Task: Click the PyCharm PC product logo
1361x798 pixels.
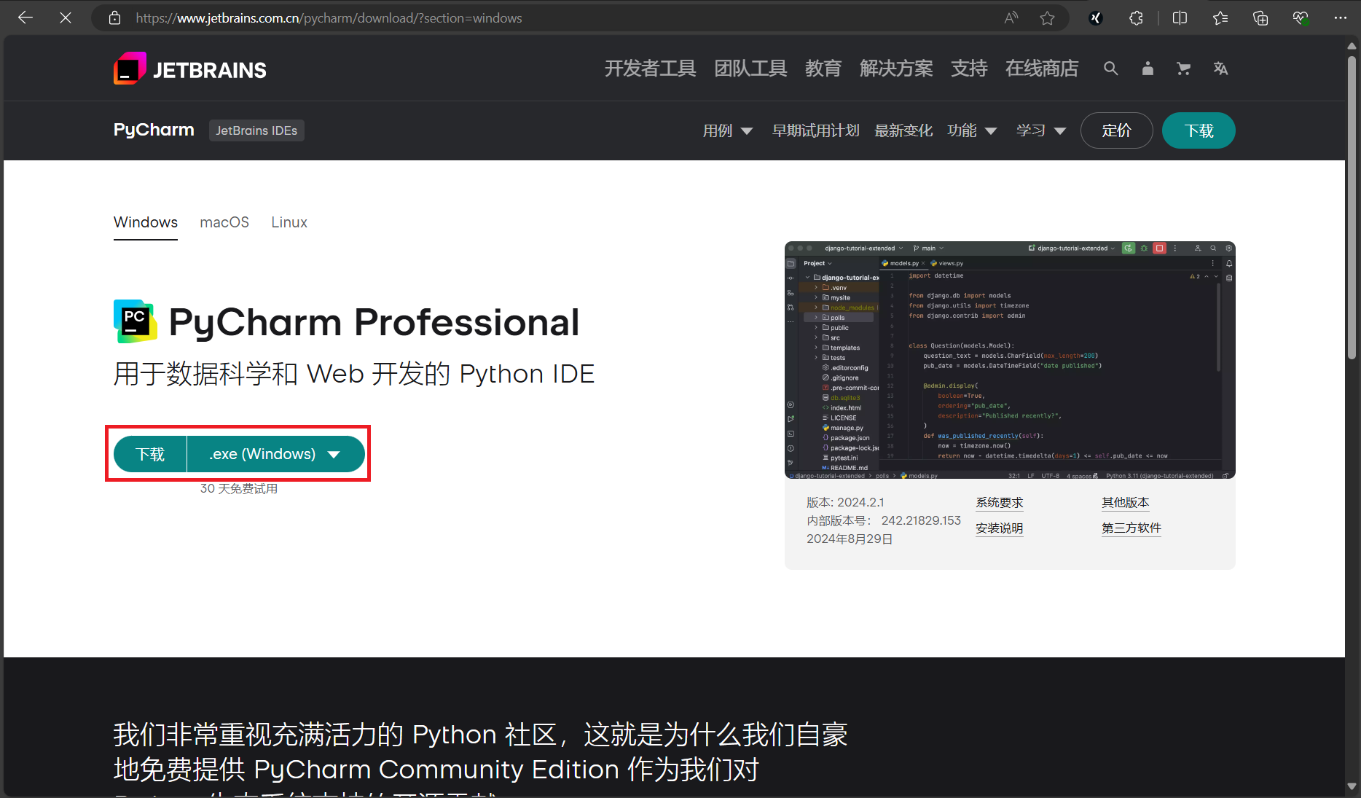Action: click(135, 321)
